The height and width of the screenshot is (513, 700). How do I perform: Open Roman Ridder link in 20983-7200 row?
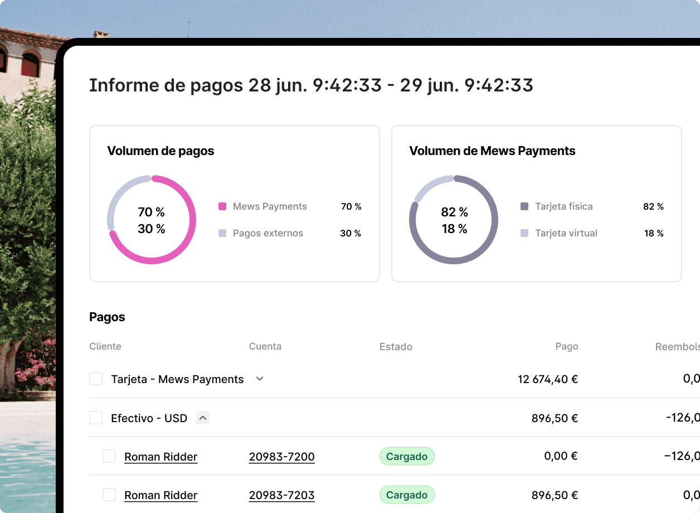click(x=161, y=457)
